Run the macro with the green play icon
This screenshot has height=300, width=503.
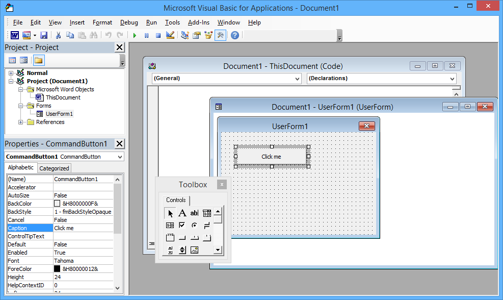click(135, 35)
